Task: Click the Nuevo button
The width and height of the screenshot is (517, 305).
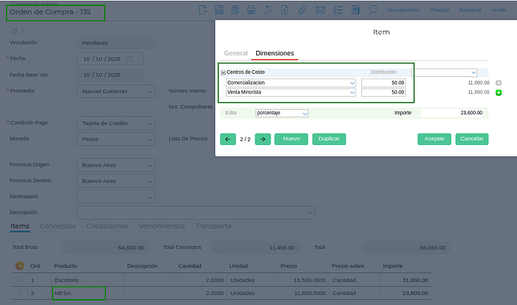Action: pyautogui.click(x=291, y=139)
